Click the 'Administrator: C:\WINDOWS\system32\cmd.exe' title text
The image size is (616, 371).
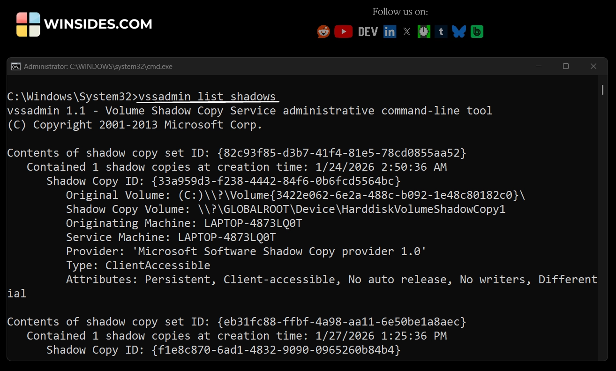click(98, 67)
